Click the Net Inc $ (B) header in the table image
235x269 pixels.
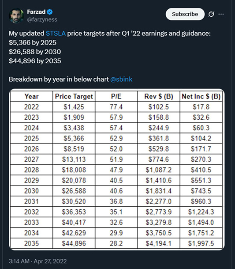(201, 96)
